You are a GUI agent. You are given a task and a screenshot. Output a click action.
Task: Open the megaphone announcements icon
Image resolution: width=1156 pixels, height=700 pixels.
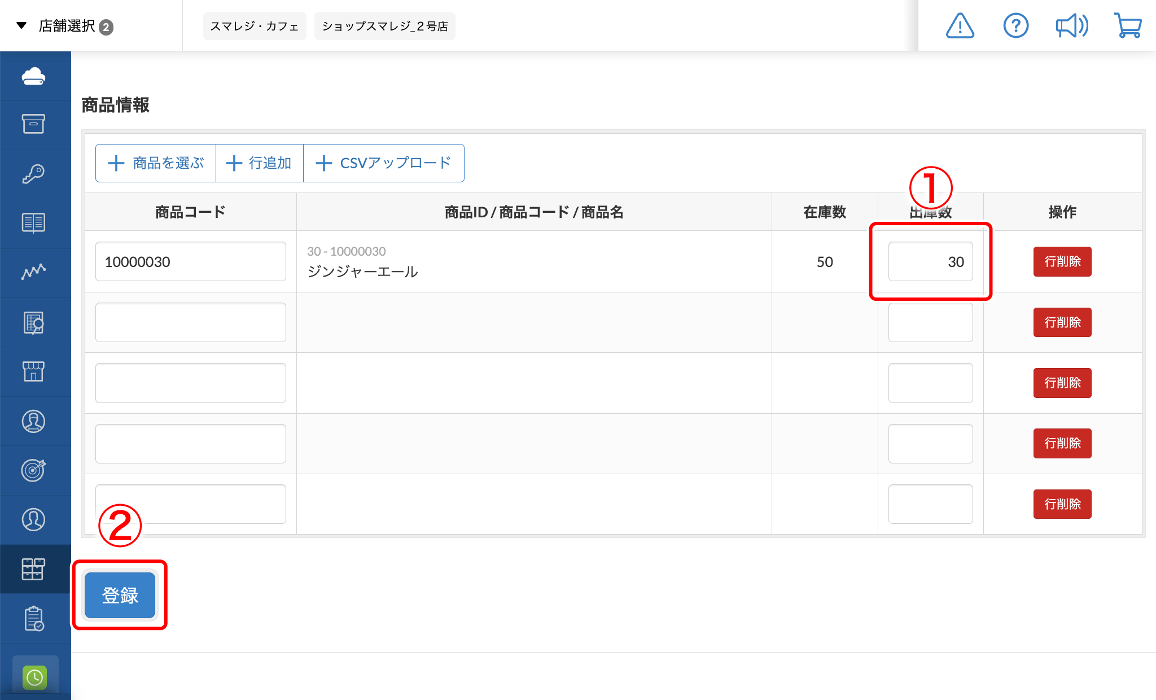[1072, 26]
